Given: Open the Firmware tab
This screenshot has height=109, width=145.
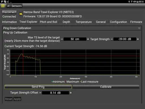Looking at the screenshot, I should click(136, 22).
